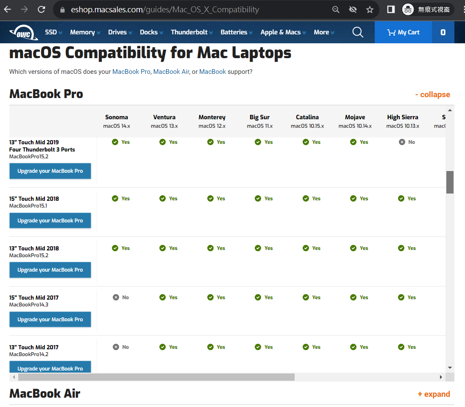This screenshot has width=465, height=407.
Task: Click the browser zoom magnifier icon
Action: 336,9
